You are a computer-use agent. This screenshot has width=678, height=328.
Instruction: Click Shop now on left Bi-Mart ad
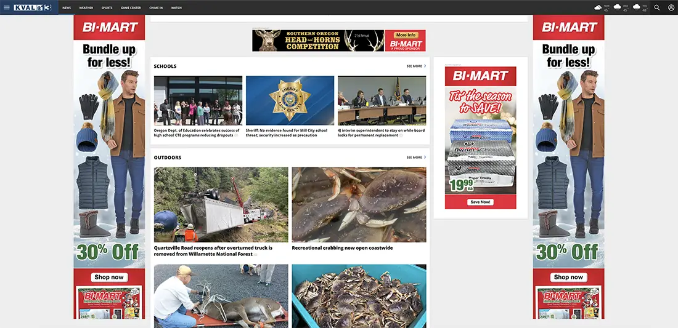click(x=109, y=277)
